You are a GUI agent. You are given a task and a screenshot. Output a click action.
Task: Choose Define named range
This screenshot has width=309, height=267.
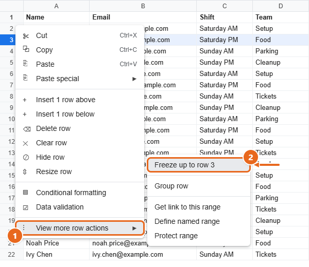click(x=199, y=221)
